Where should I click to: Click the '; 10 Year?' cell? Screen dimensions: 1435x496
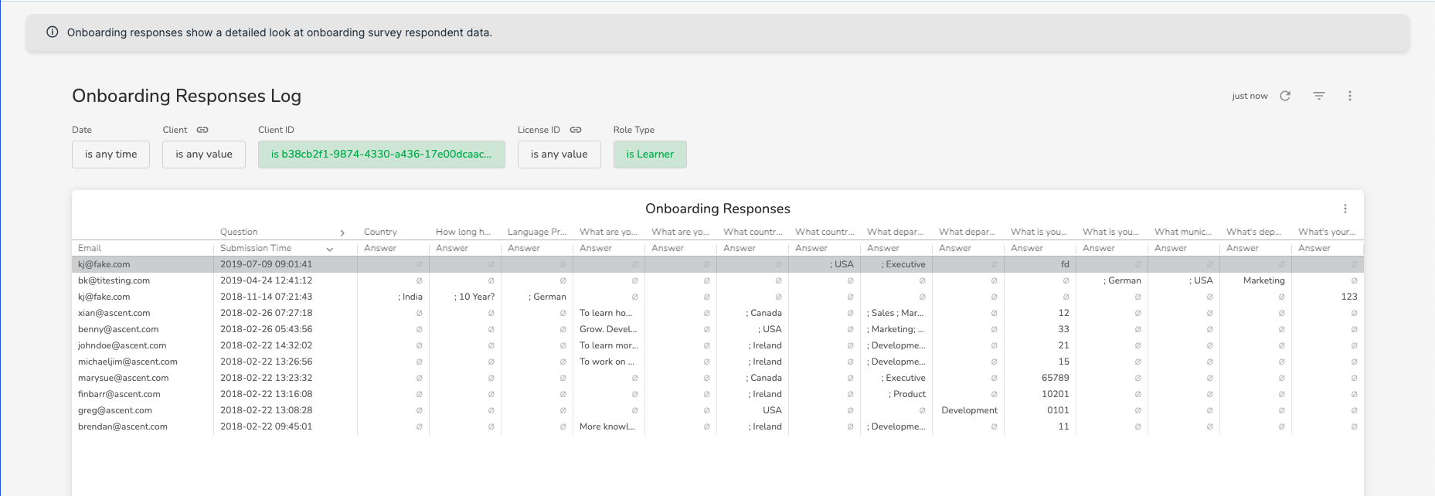(474, 297)
